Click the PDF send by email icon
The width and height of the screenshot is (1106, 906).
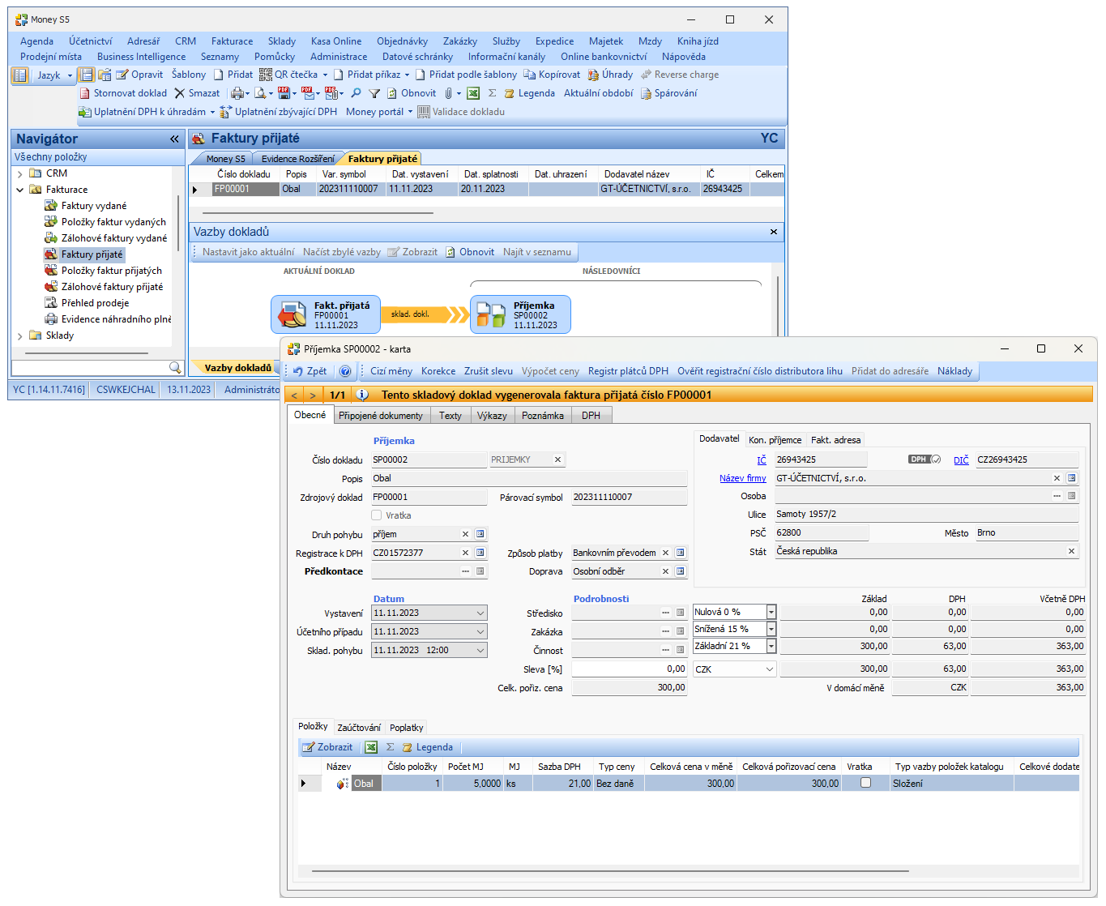pyautogui.click(x=307, y=93)
